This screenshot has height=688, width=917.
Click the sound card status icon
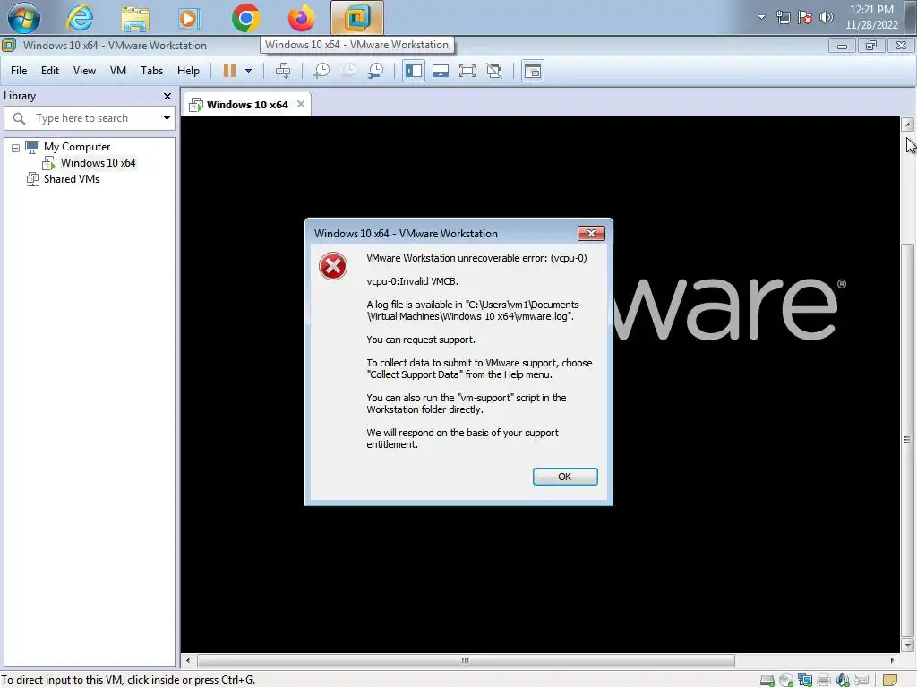[x=842, y=680]
